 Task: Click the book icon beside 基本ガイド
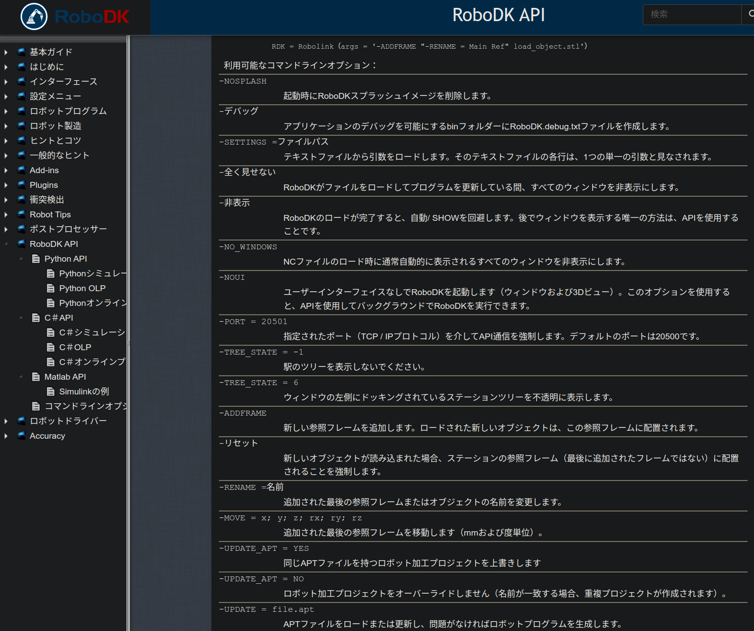click(21, 52)
